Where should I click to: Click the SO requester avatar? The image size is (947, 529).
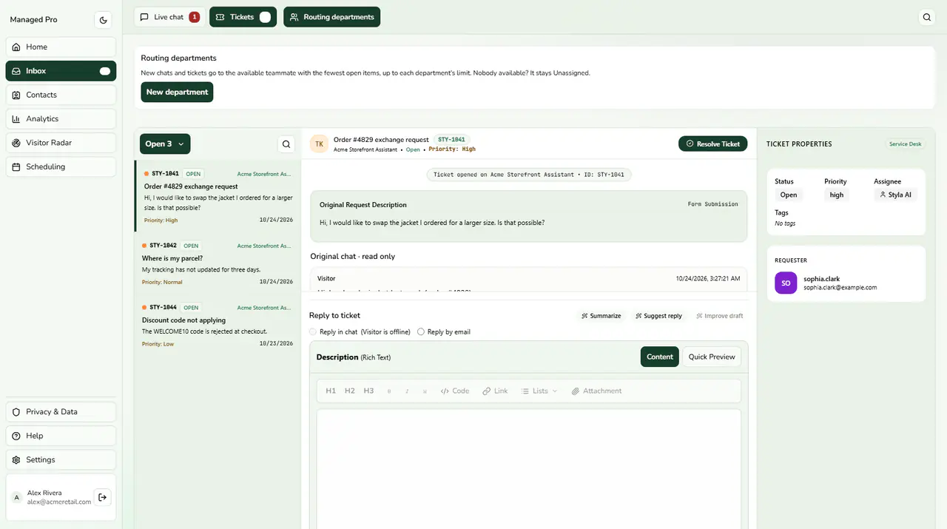pos(786,283)
